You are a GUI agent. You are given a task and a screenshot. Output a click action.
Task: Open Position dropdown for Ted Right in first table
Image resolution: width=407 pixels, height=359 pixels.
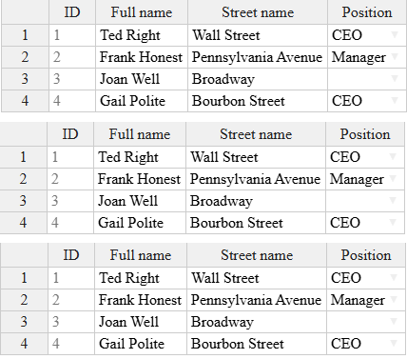tap(395, 34)
